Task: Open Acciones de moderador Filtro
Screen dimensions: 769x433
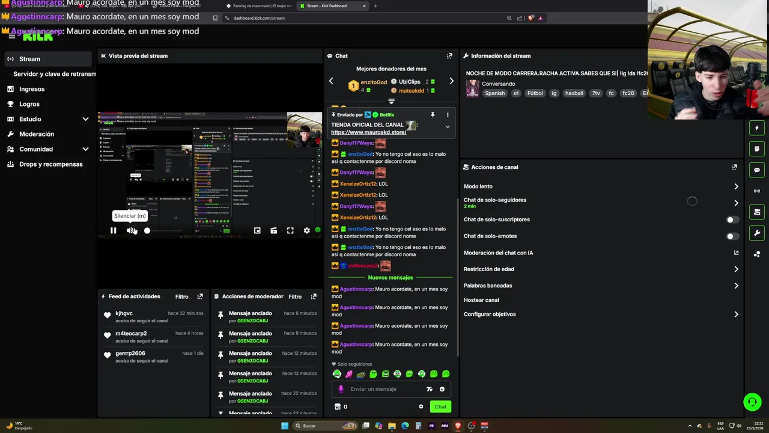Action: 295,296
